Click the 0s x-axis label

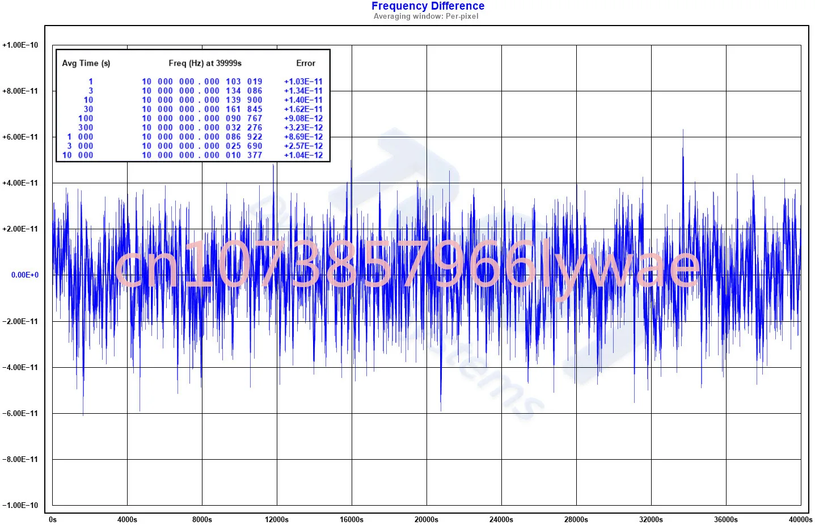[53, 520]
